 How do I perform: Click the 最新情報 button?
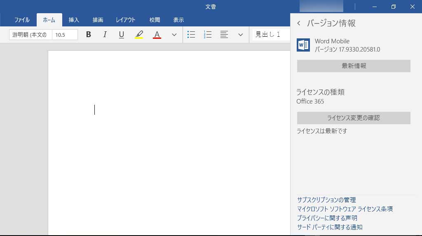[x=354, y=66]
